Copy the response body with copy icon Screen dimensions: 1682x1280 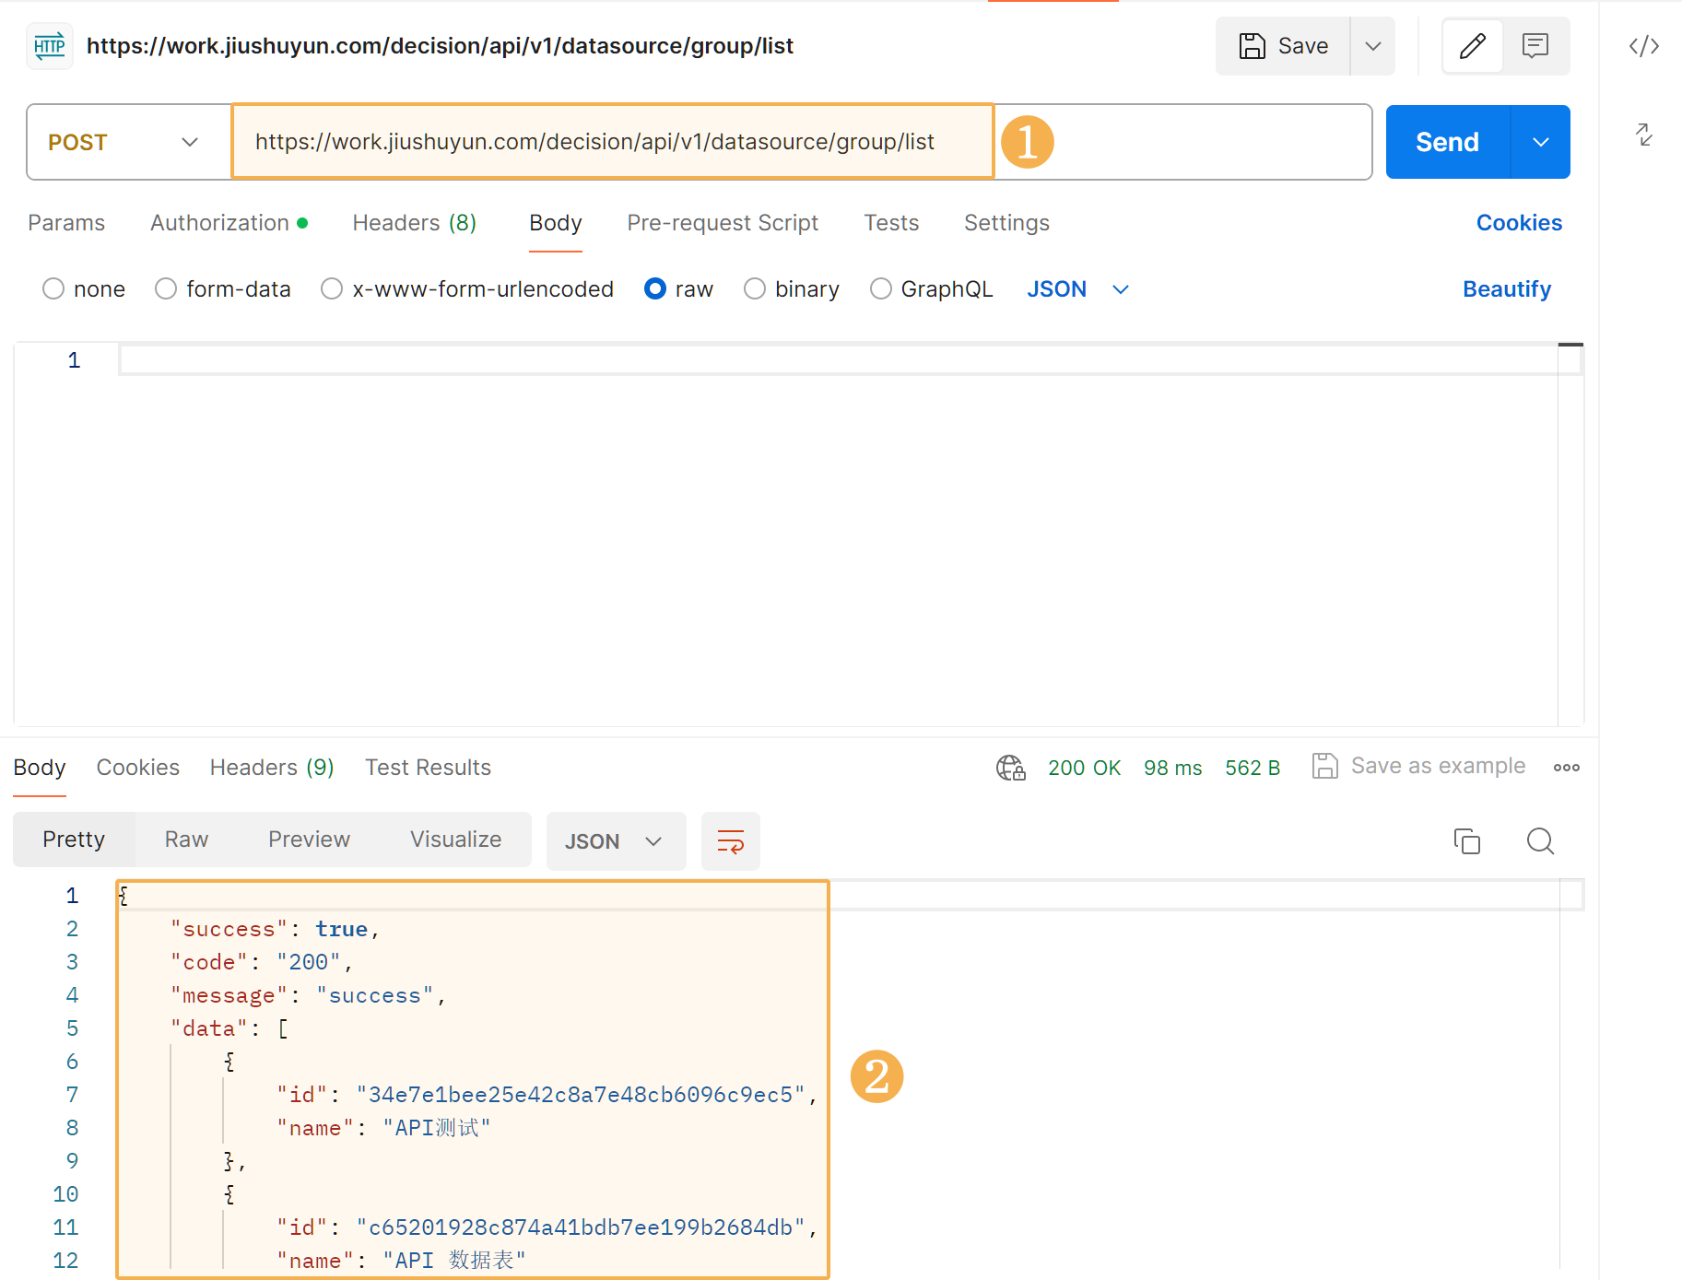pos(1466,840)
